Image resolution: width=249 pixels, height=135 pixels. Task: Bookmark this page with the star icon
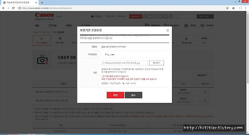click(x=227, y=8)
